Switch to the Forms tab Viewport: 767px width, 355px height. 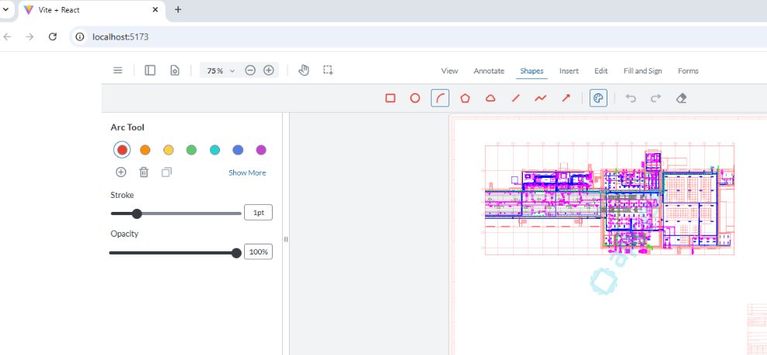(688, 71)
